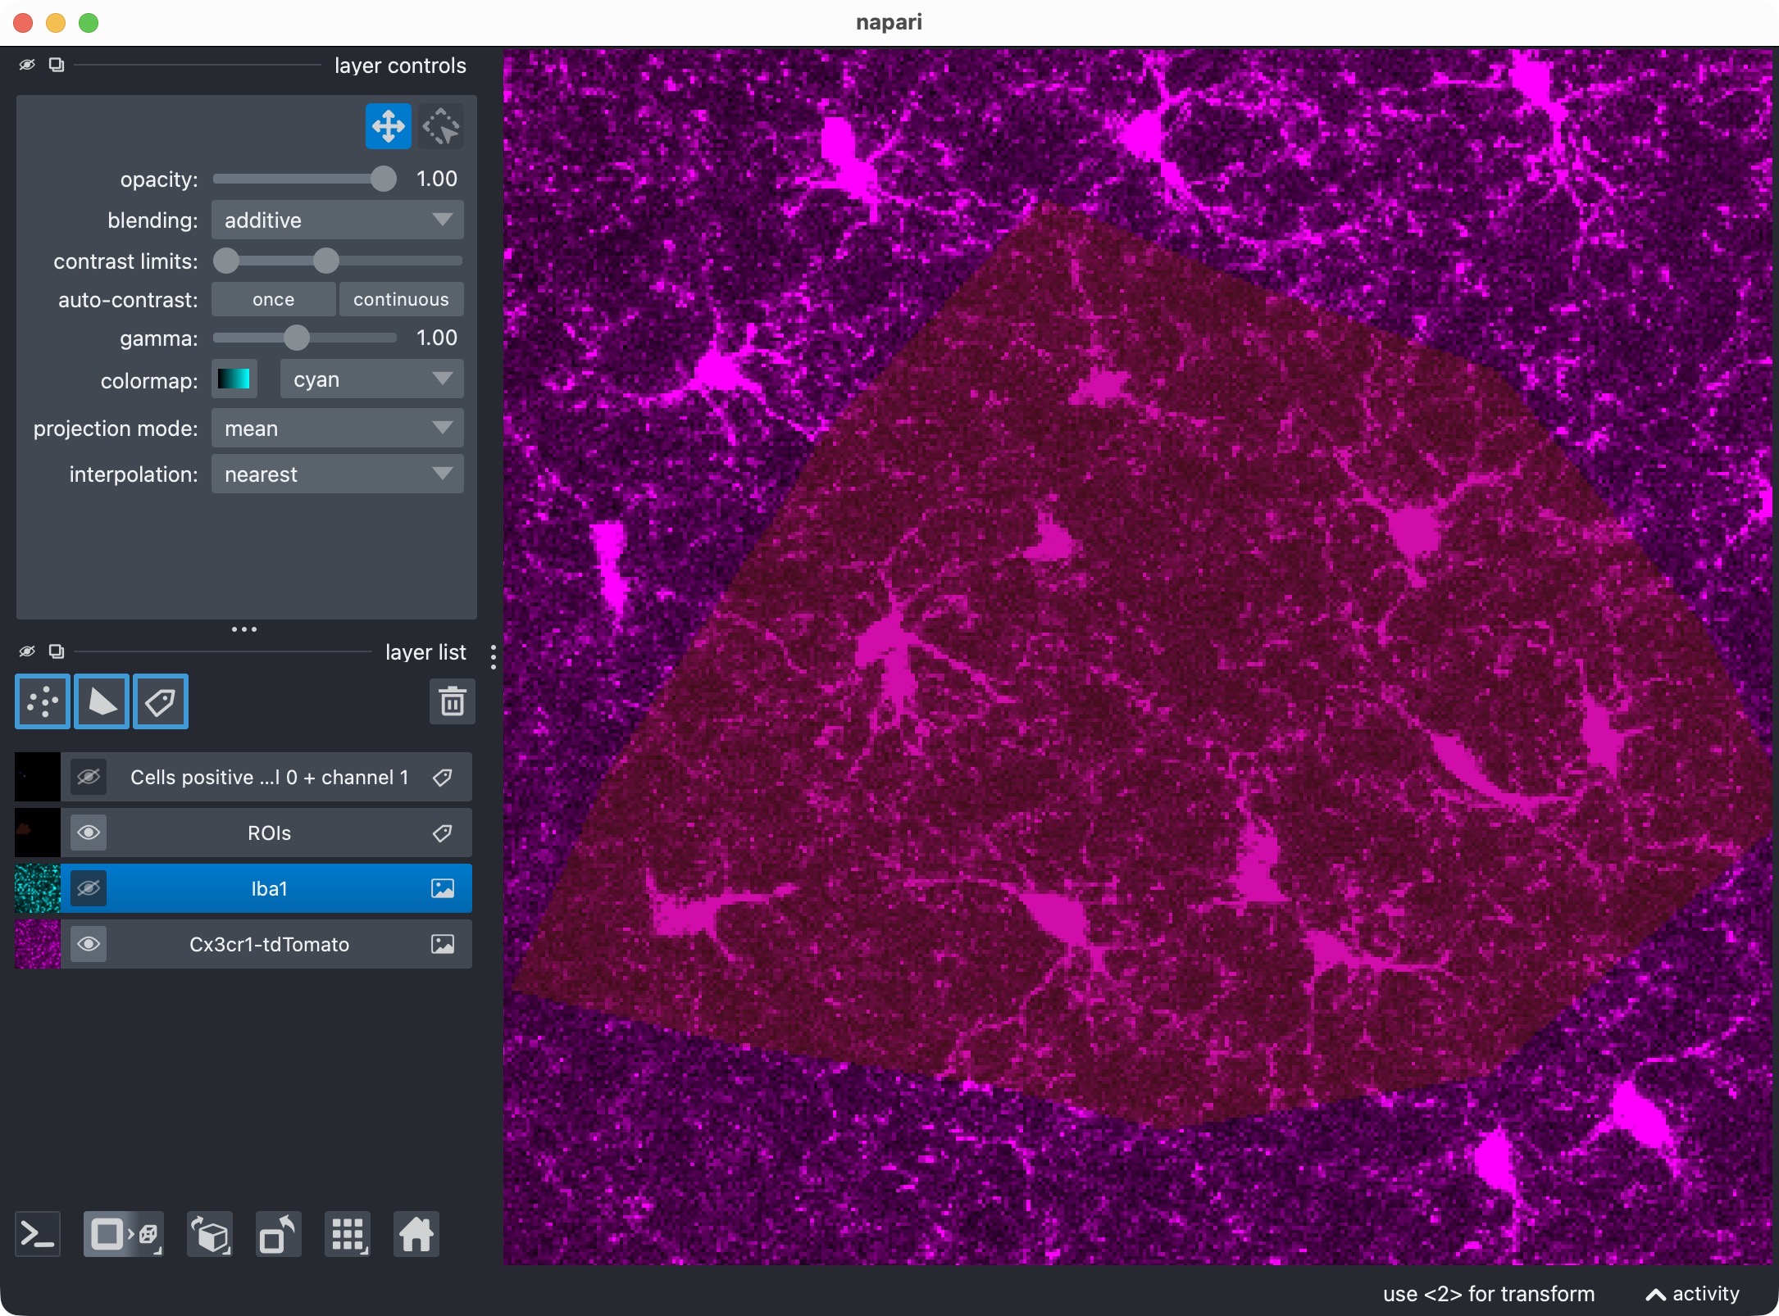
Task: Float the layer controls dock widget
Action: point(57,65)
